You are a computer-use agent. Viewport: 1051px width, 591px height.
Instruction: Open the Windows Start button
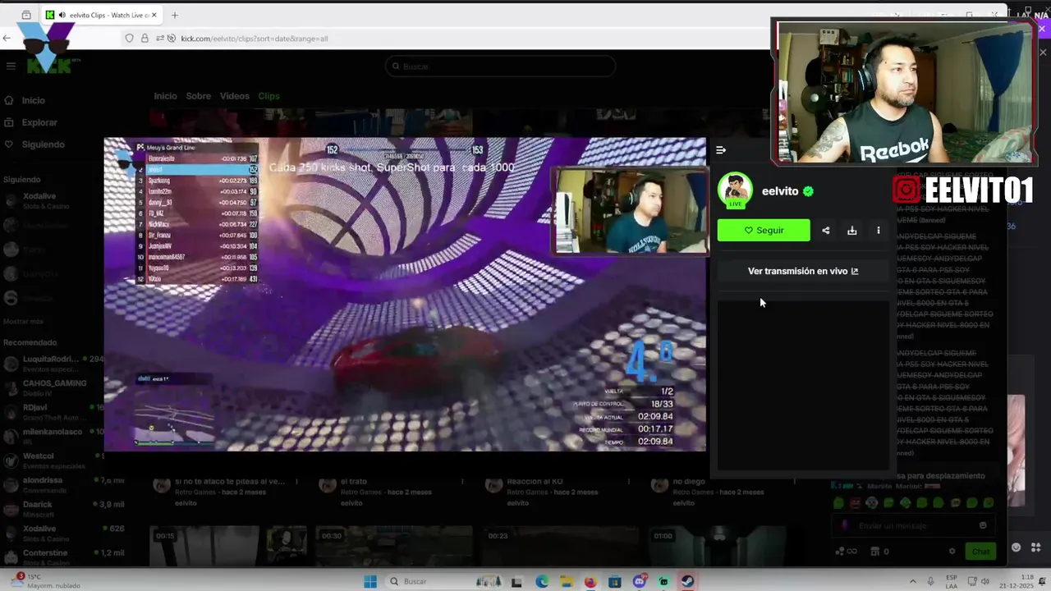coord(370,582)
